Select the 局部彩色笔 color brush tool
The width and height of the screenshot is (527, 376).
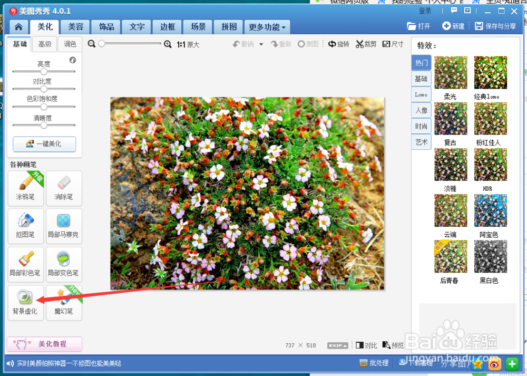coord(25,264)
